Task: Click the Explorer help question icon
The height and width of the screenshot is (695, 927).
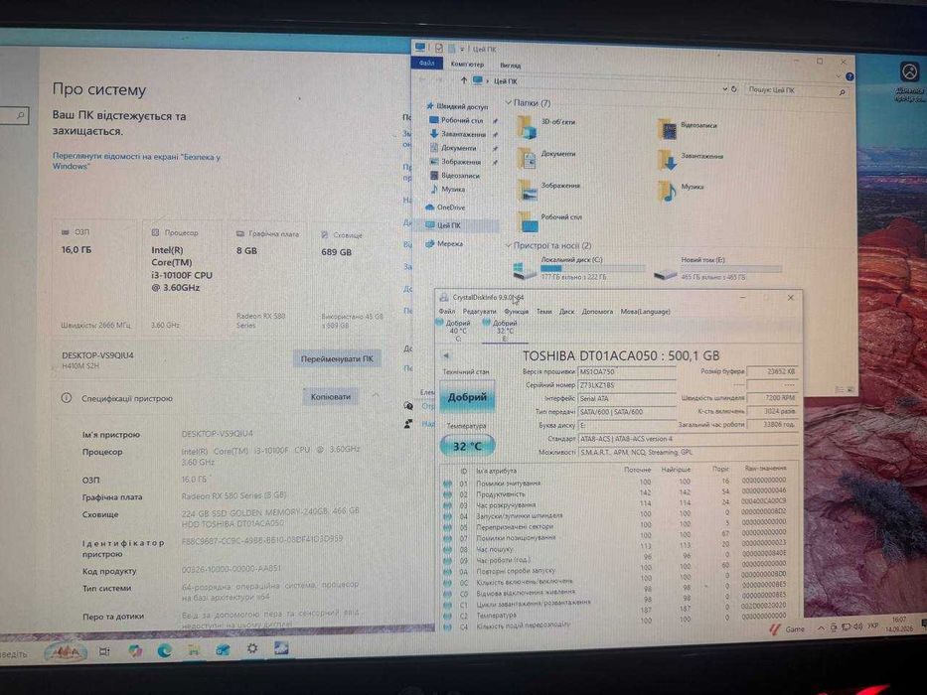Action: [x=850, y=76]
